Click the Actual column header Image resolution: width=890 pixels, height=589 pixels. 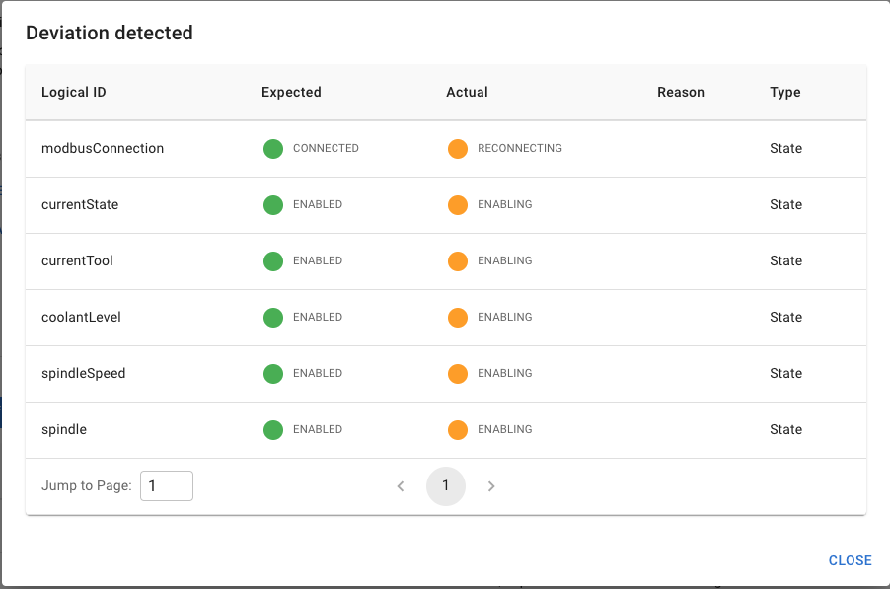[x=467, y=93]
